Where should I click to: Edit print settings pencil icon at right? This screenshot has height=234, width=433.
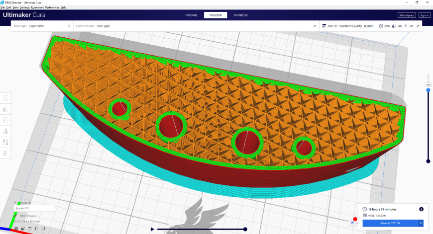tap(418, 26)
